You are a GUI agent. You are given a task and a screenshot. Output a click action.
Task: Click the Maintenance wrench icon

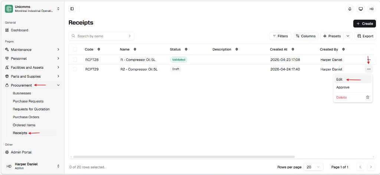click(7, 49)
